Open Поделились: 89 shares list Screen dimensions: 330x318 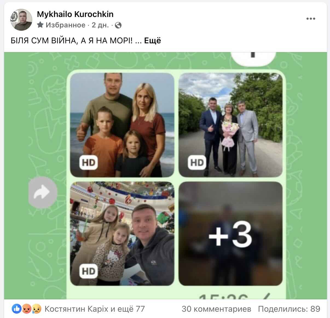click(x=289, y=309)
